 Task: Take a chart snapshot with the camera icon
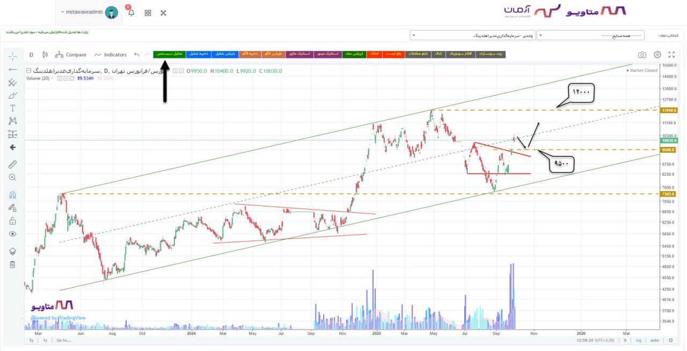(x=642, y=55)
